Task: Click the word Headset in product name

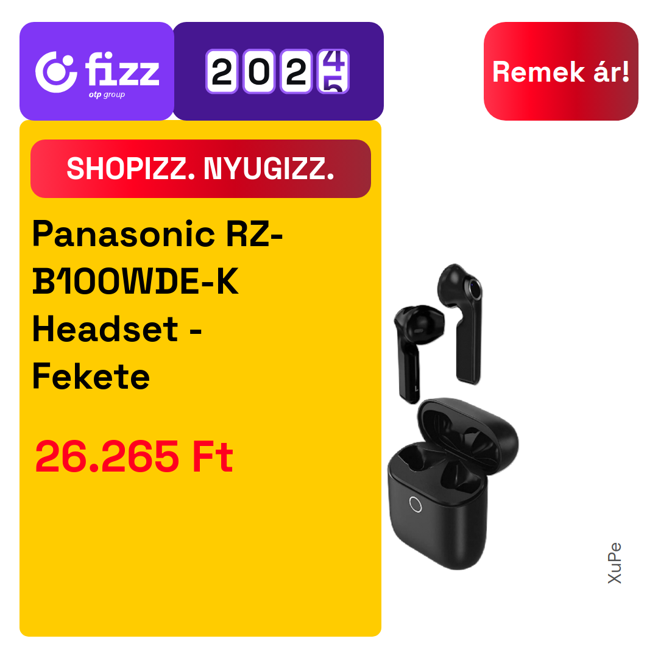Action: (x=105, y=330)
